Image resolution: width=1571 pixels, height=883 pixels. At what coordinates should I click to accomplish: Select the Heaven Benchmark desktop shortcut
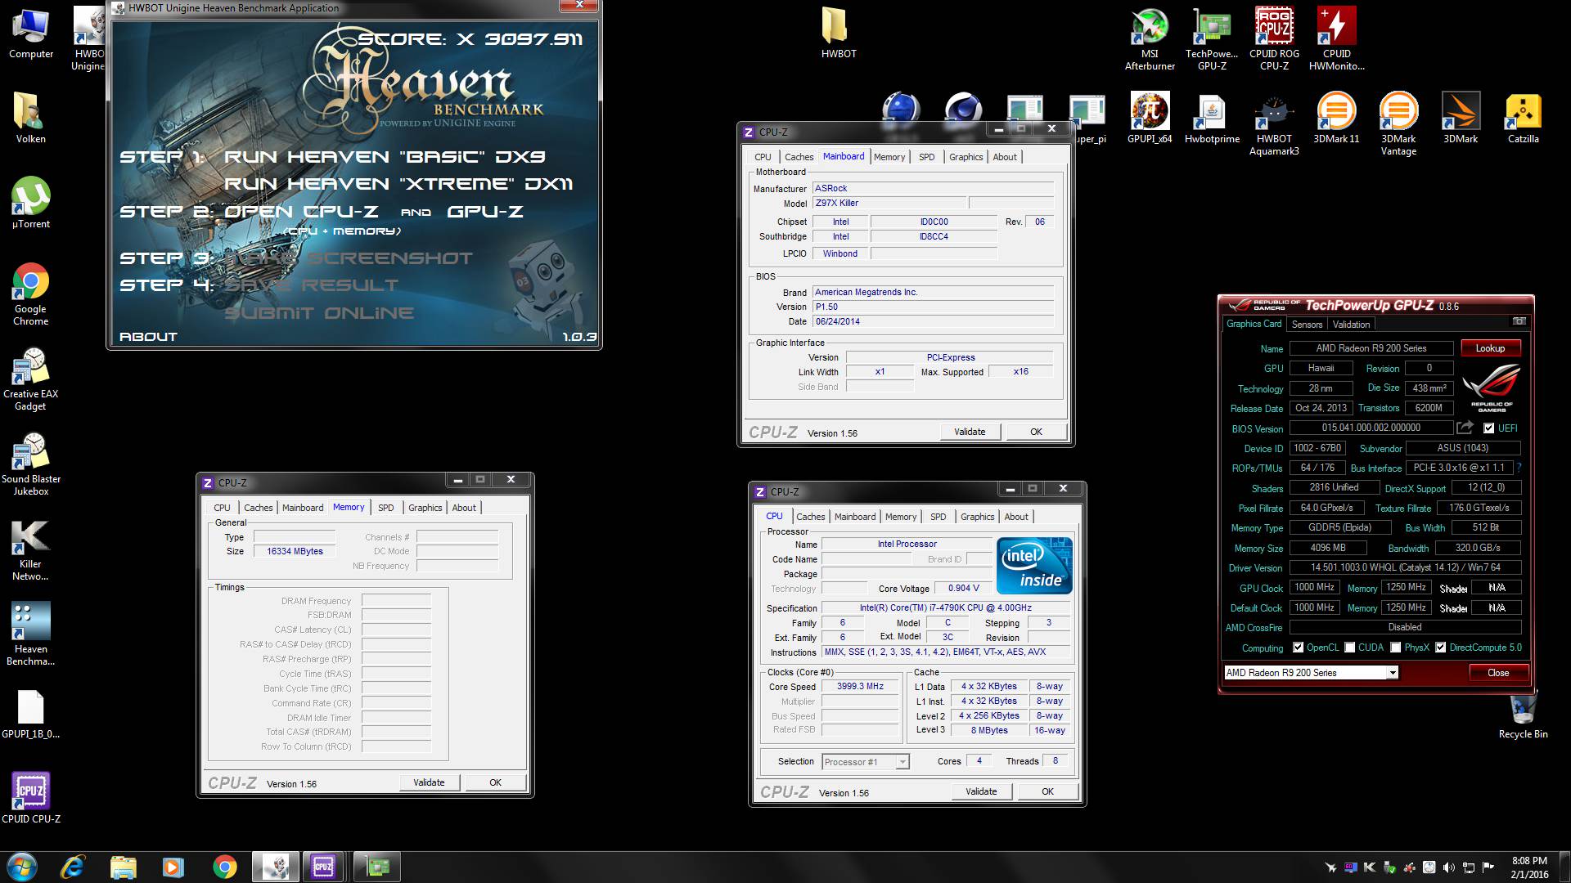pos(31,634)
